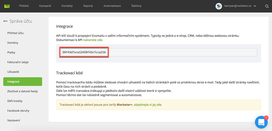Viewport: 272px width, 131px height.
Task: Open Šablony in top navigation
Action: [136, 6]
